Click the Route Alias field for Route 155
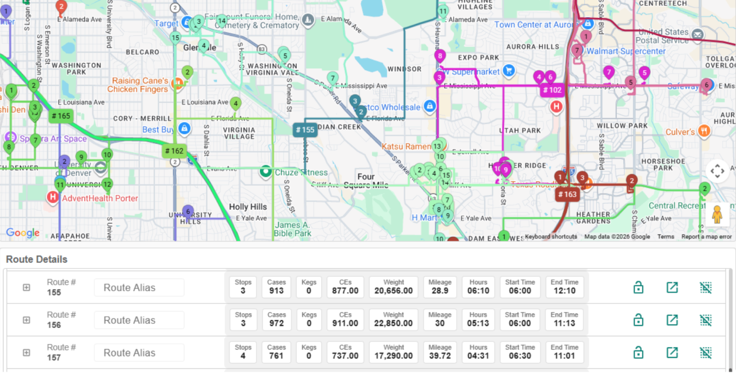The width and height of the screenshot is (736, 374). tap(139, 288)
